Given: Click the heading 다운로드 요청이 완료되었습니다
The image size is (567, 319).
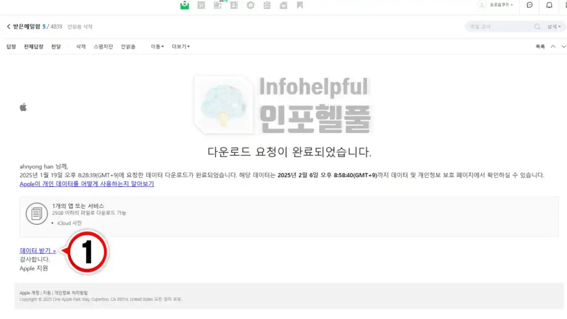Looking at the screenshot, I should point(289,152).
